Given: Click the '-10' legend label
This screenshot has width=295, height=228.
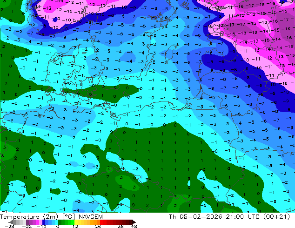Looking at the screenshot, I should click(x=41, y=226).
